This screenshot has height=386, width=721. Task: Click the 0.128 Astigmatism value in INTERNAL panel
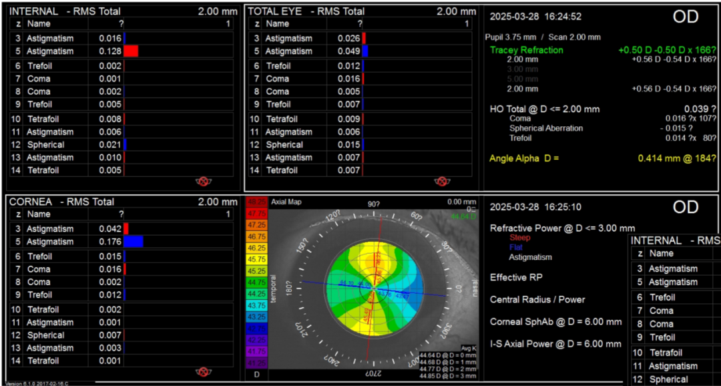pos(110,51)
